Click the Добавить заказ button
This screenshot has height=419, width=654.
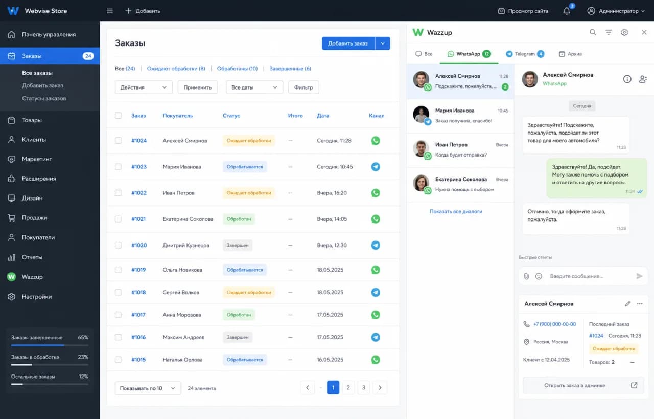click(x=348, y=43)
